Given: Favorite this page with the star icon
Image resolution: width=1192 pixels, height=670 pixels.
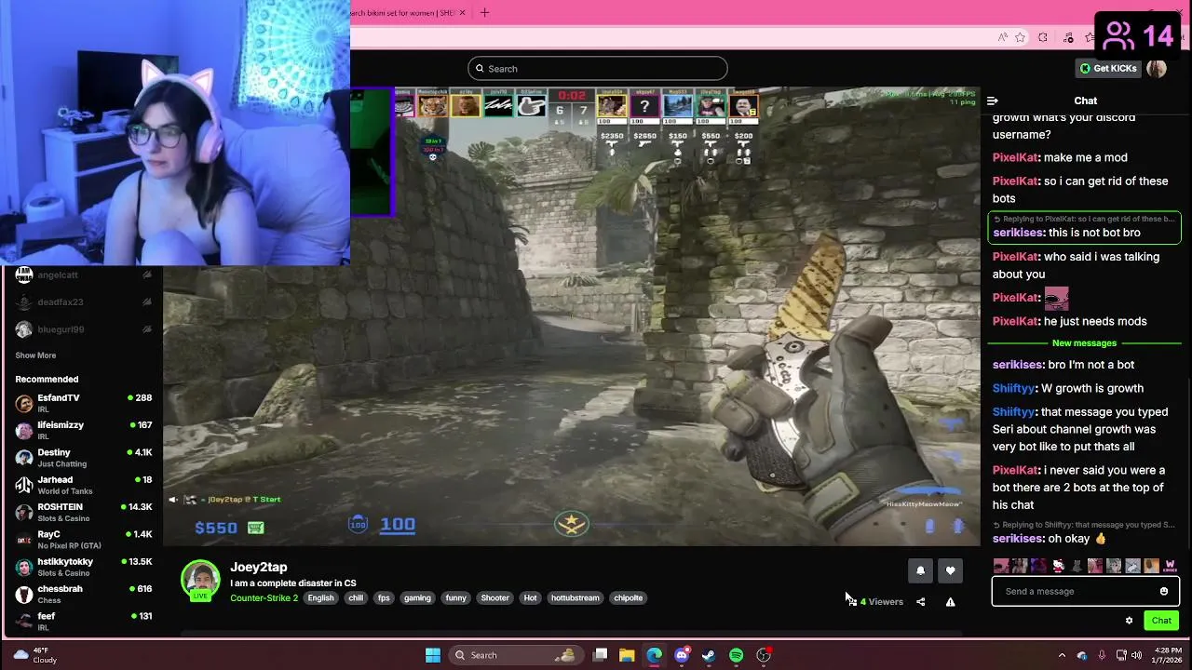Looking at the screenshot, I should click(1020, 37).
